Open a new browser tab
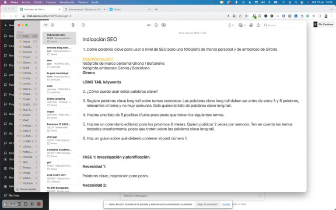 click(156, 9)
